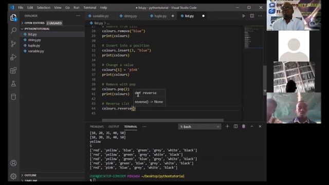The image size is (329, 185).
Task: Open the database cylinder icon in activity bar
Action: [13, 97]
